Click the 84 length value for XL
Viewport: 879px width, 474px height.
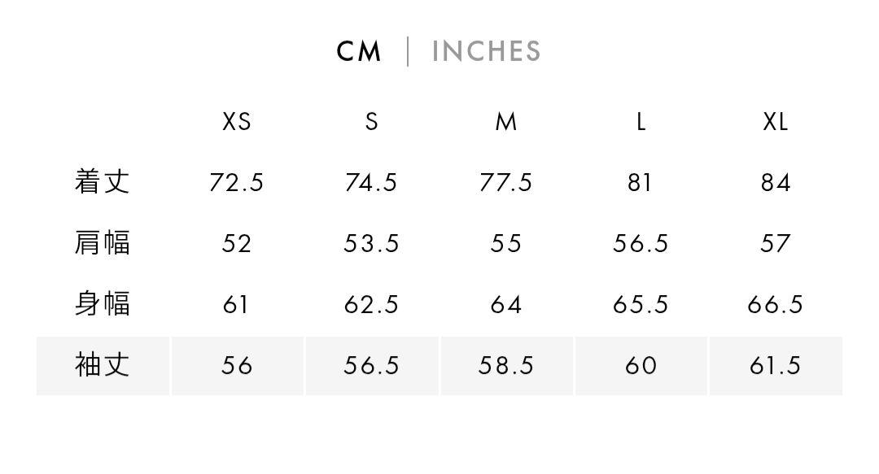pos(776,183)
